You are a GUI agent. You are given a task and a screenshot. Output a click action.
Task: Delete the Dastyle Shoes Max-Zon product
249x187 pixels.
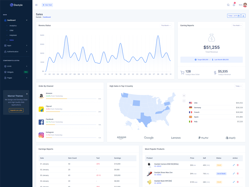click(238, 174)
